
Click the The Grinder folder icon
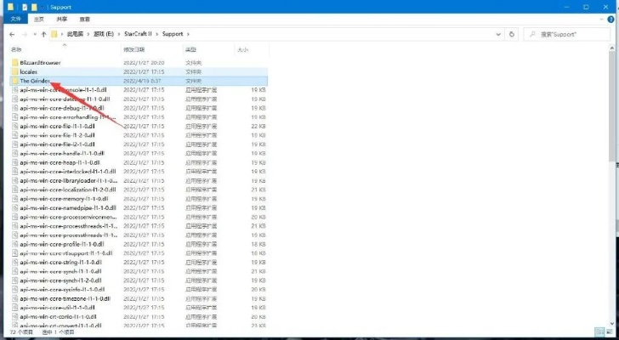(x=14, y=81)
